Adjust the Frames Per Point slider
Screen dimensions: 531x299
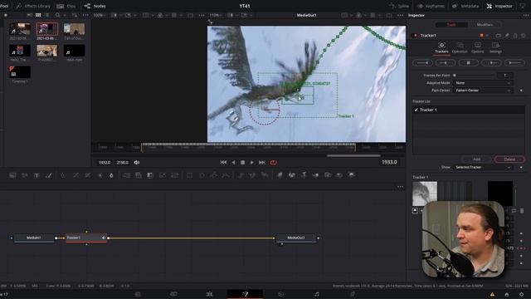474,76
